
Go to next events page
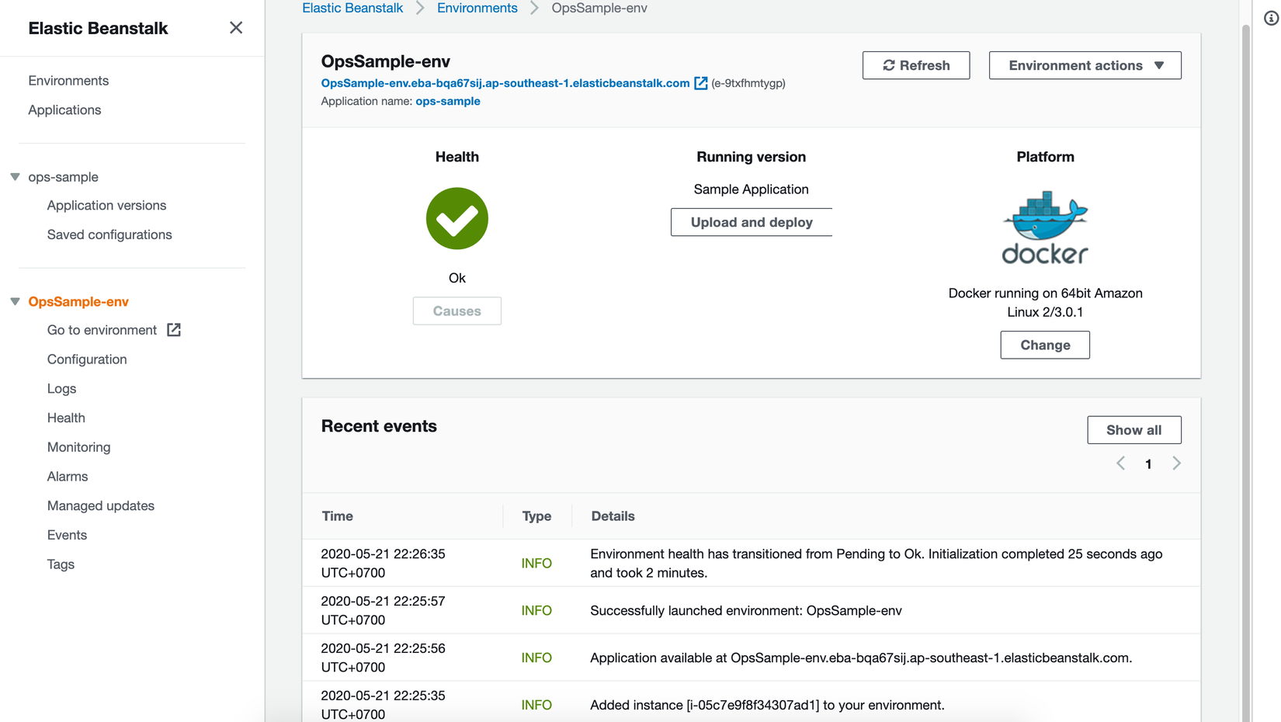pos(1176,463)
